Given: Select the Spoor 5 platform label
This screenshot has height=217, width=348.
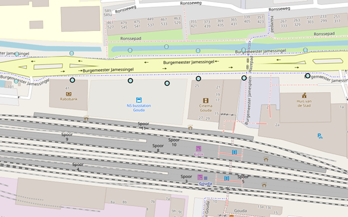Looking at the screenshot, I should coord(243,179).
